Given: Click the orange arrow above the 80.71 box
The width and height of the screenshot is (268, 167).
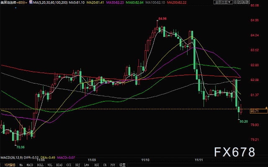Looking at the screenshot, I should click(266, 108).
